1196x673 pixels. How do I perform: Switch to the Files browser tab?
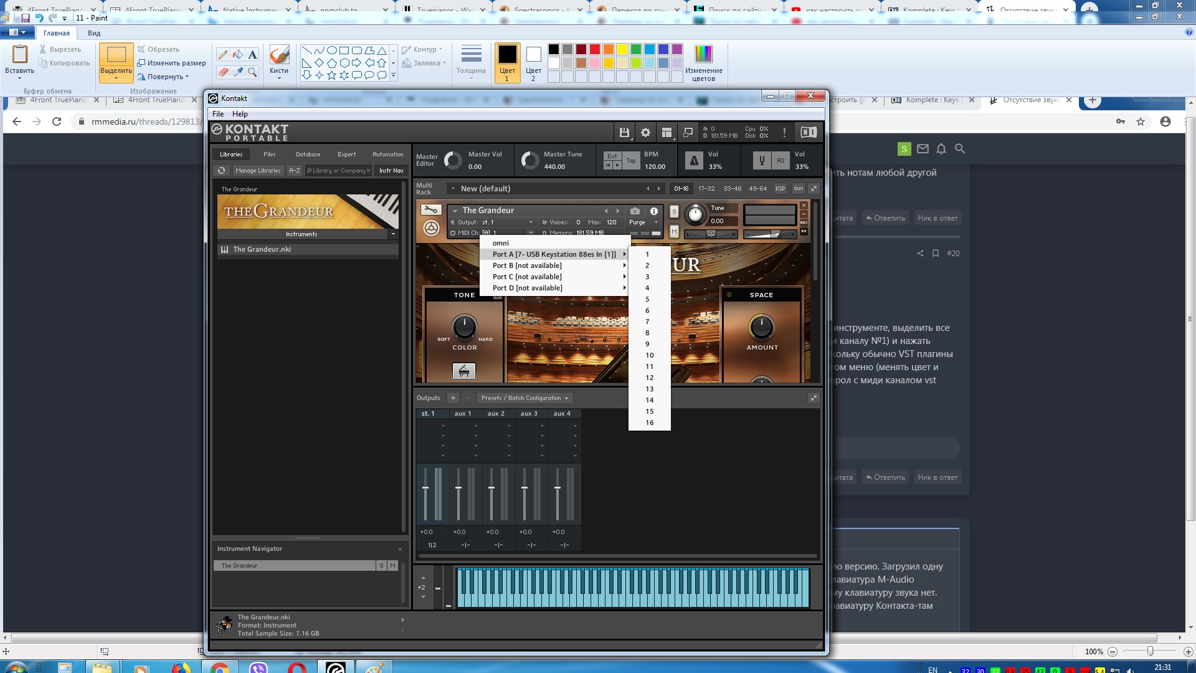pyautogui.click(x=269, y=155)
